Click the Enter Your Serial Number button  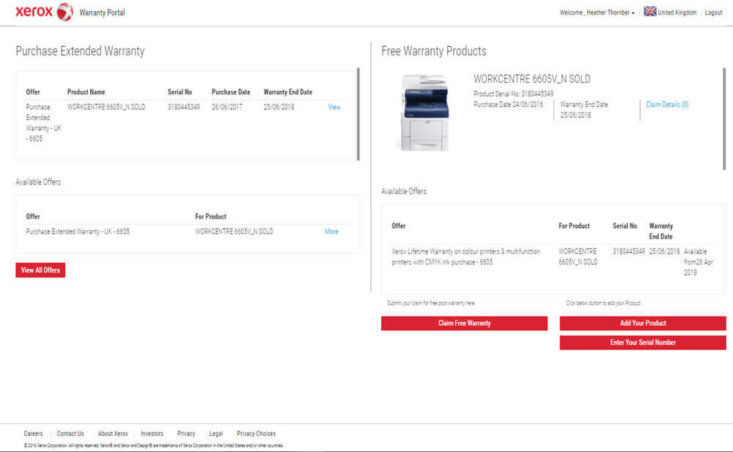pyautogui.click(x=643, y=343)
